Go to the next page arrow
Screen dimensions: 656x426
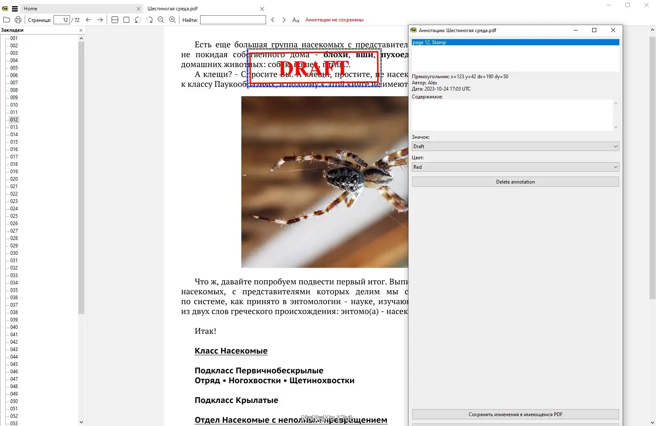point(100,20)
